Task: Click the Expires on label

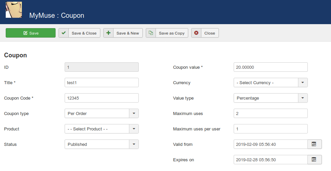Action: pos(184,160)
